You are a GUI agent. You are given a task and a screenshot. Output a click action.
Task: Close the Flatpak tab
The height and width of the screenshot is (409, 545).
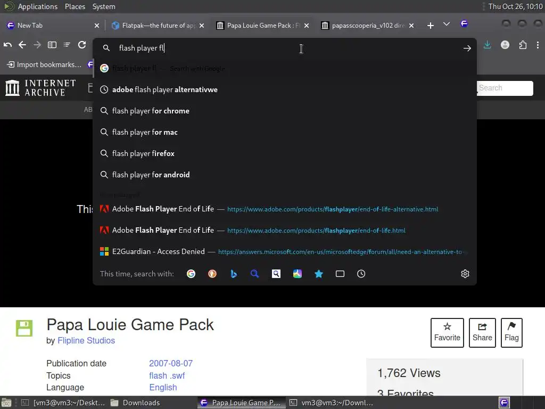[202, 26]
